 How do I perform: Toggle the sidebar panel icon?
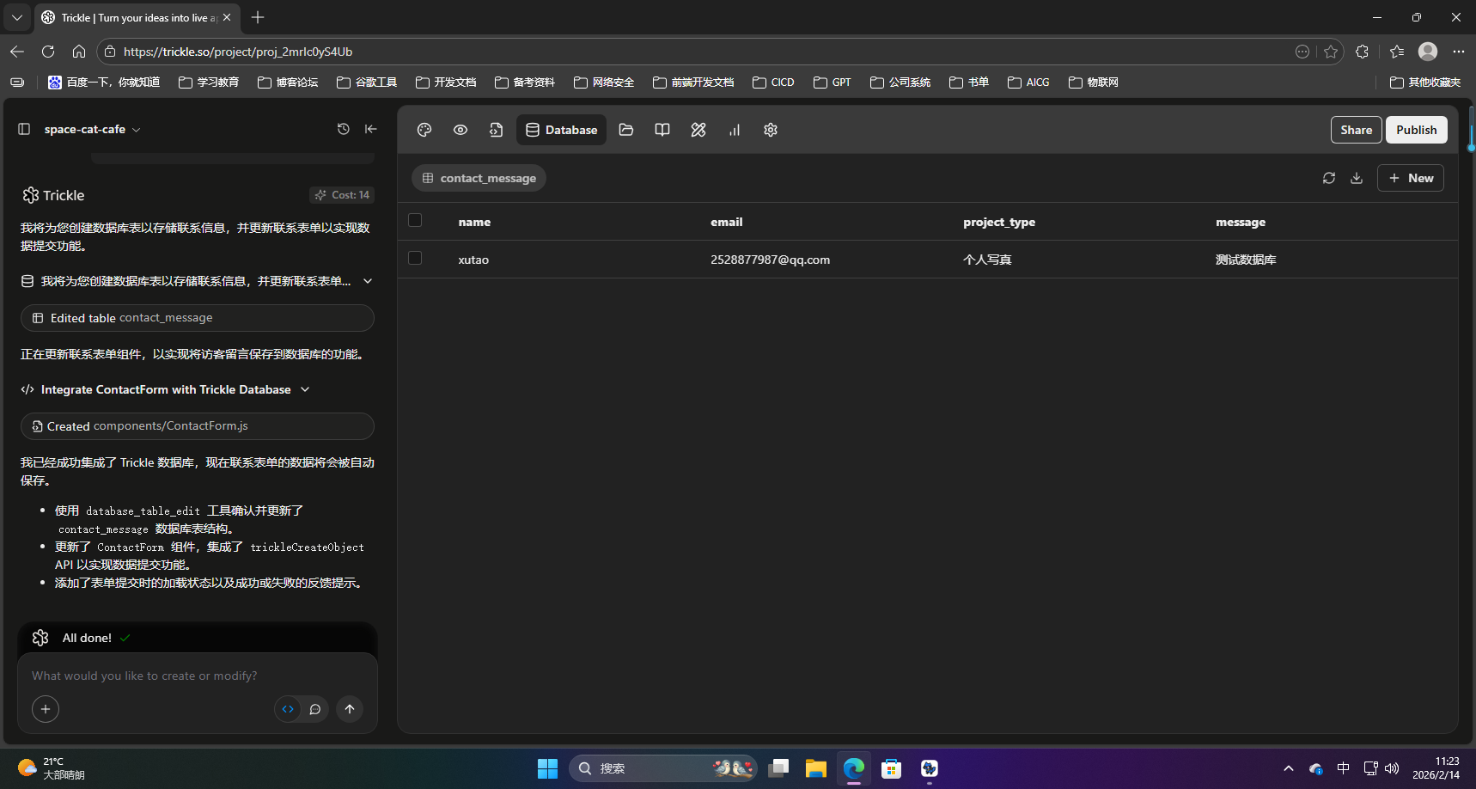pos(24,129)
